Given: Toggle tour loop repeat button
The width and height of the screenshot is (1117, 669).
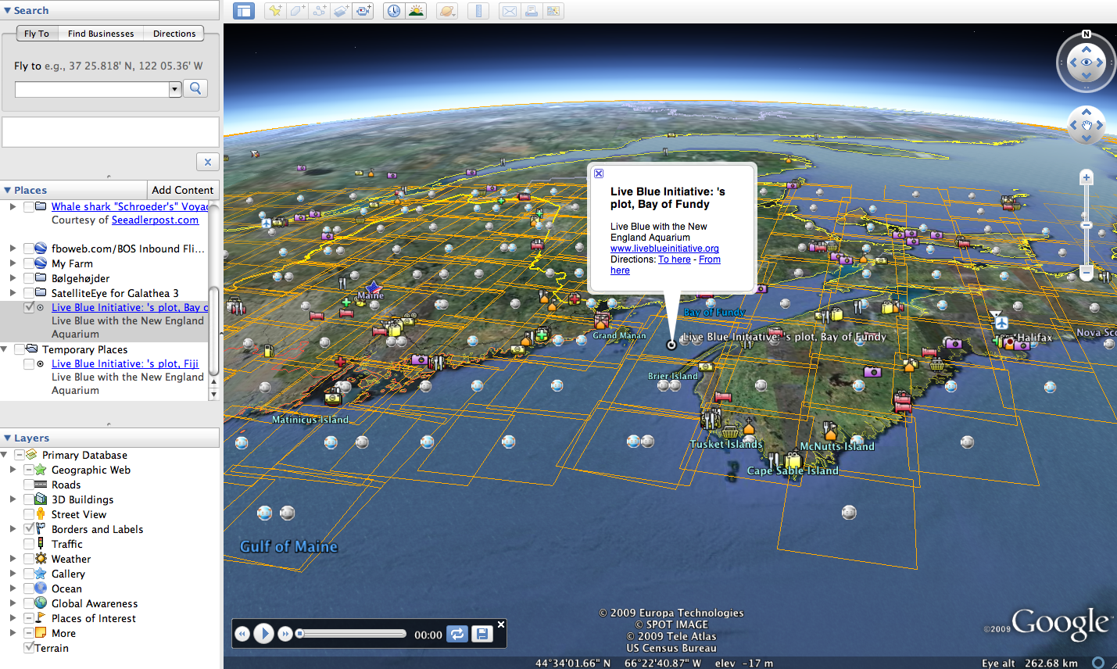Looking at the screenshot, I should tap(457, 634).
